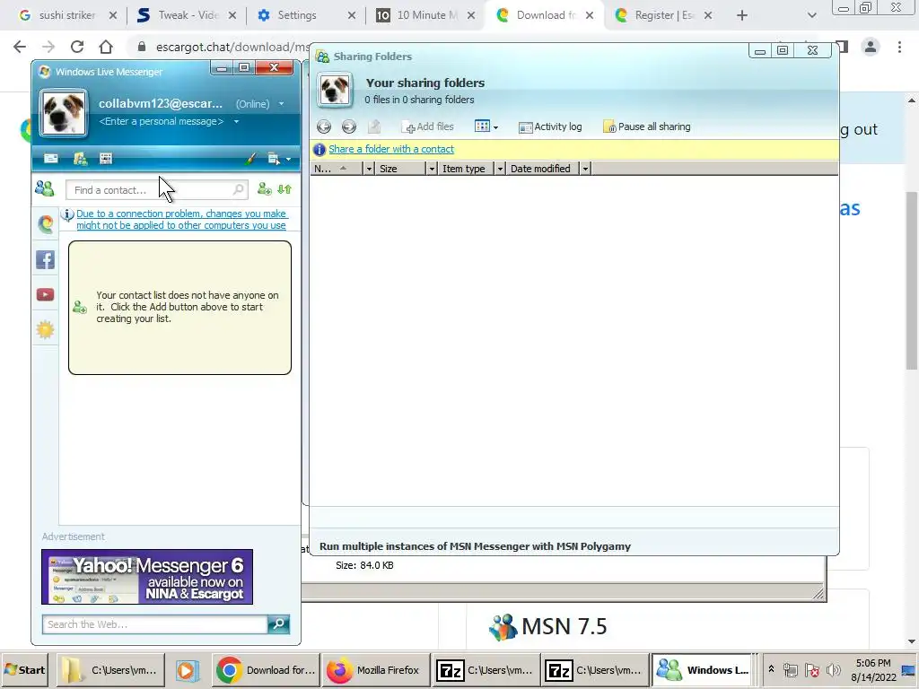This screenshot has height=689, width=919.
Task: Click the green sort arrows icon
Action: pos(284,188)
